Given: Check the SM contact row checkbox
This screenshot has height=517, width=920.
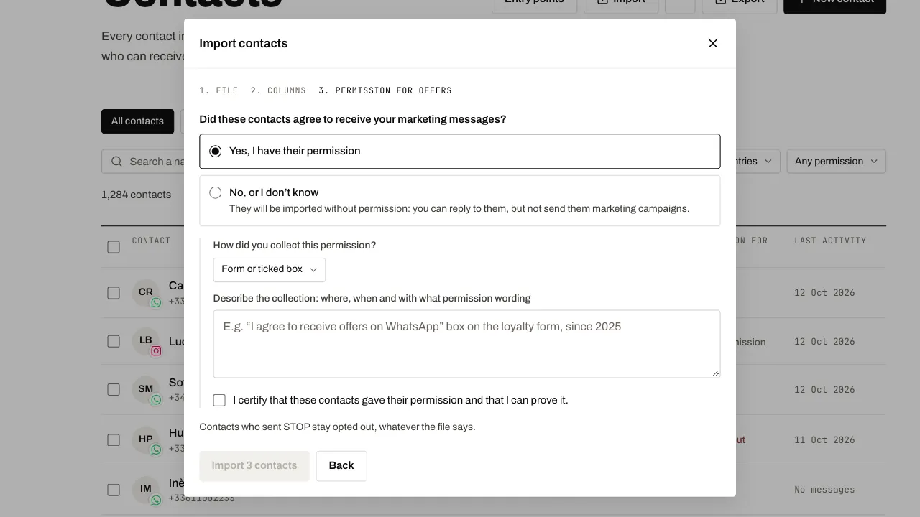Looking at the screenshot, I should click(114, 389).
